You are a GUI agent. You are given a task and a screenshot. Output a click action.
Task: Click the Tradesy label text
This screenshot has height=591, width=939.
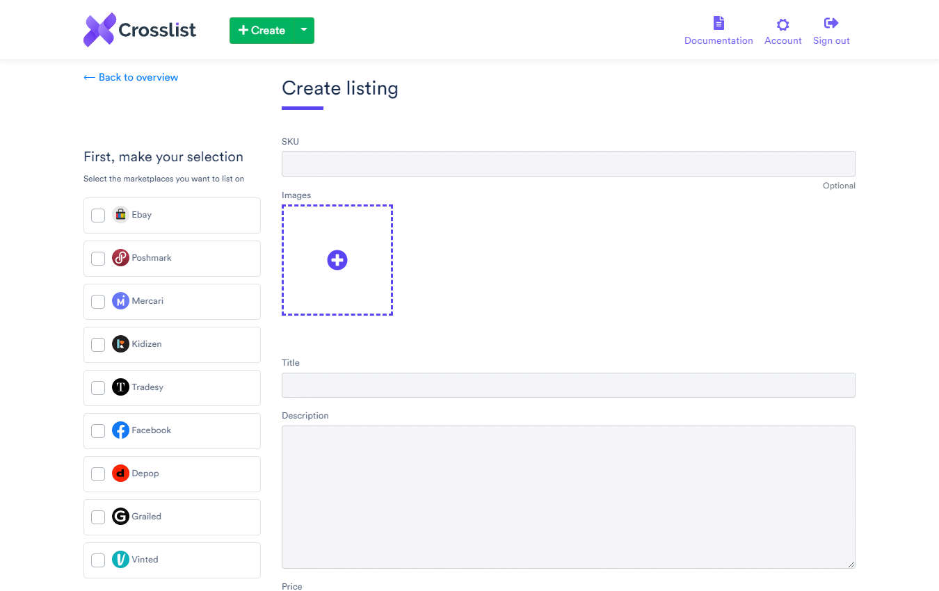tap(147, 387)
